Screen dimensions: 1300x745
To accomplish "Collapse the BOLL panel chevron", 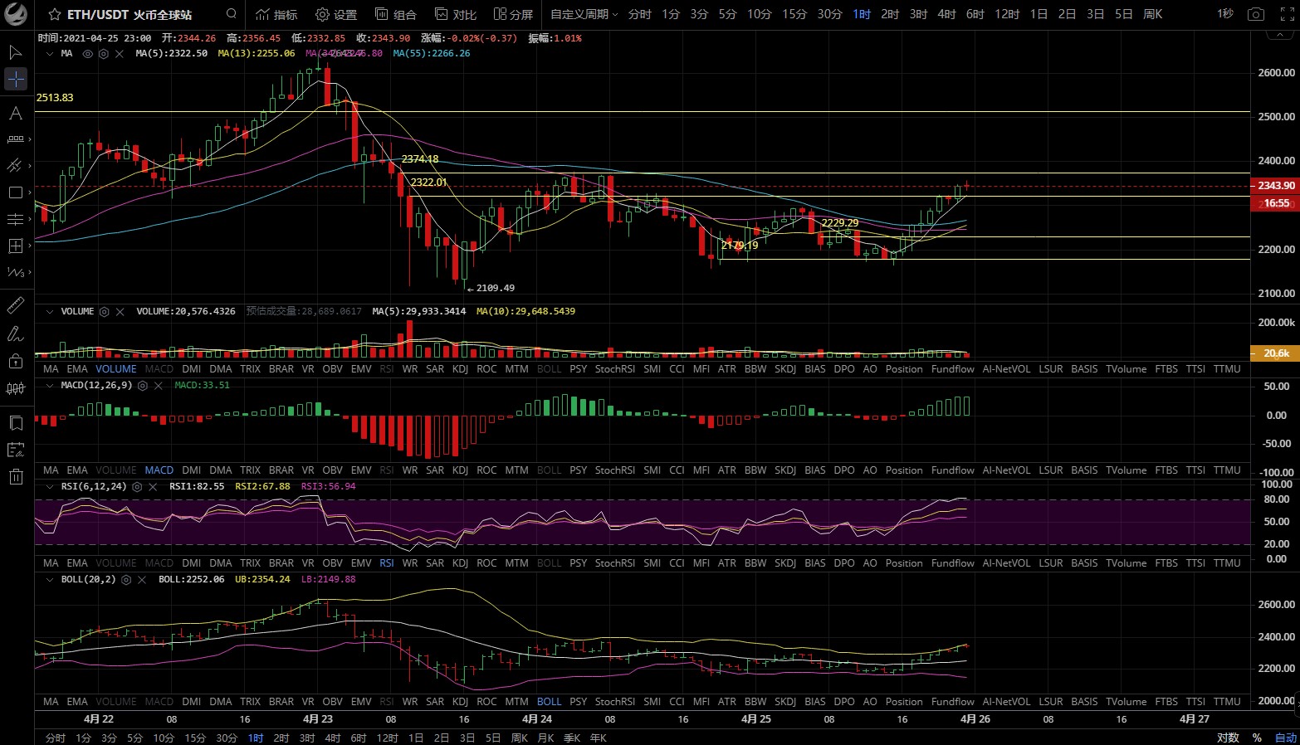I will point(50,580).
